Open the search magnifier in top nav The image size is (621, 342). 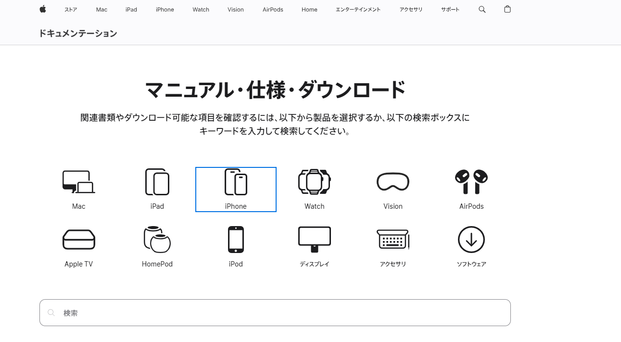(482, 9)
